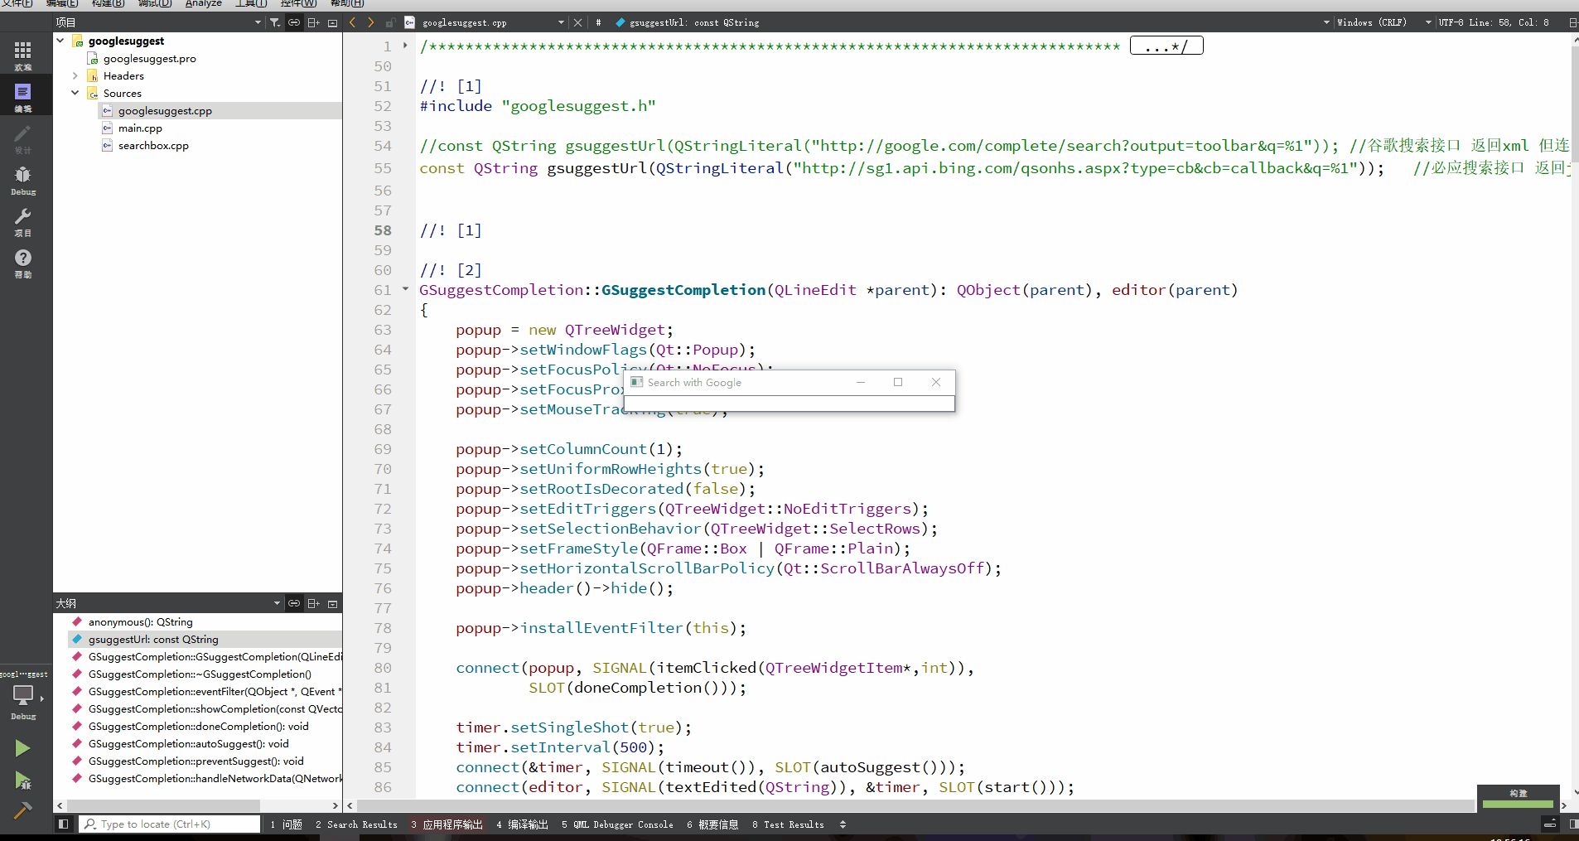The height and width of the screenshot is (841, 1579).
Task: Split the project side panel
Action: (313, 22)
